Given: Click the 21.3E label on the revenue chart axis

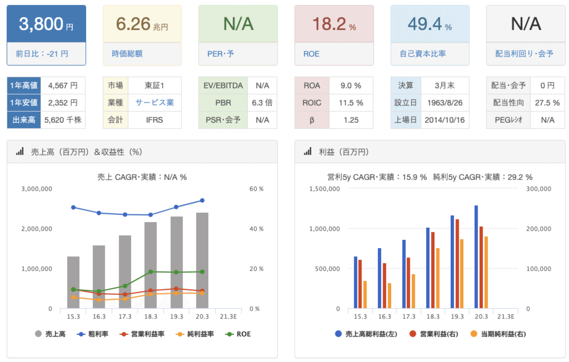Looking at the screenshot, I should point(228,316).
